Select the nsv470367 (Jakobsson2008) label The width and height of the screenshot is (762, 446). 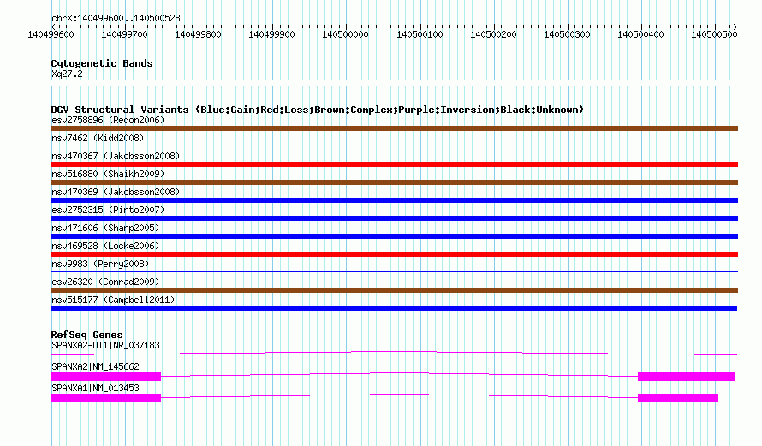pos(116,156)
